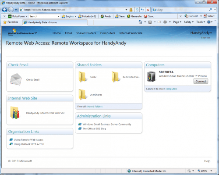Viewport: 219px width, 175px height.
Task: Click the Bing search magnifier icon
Action: click(x=211, y=10)
